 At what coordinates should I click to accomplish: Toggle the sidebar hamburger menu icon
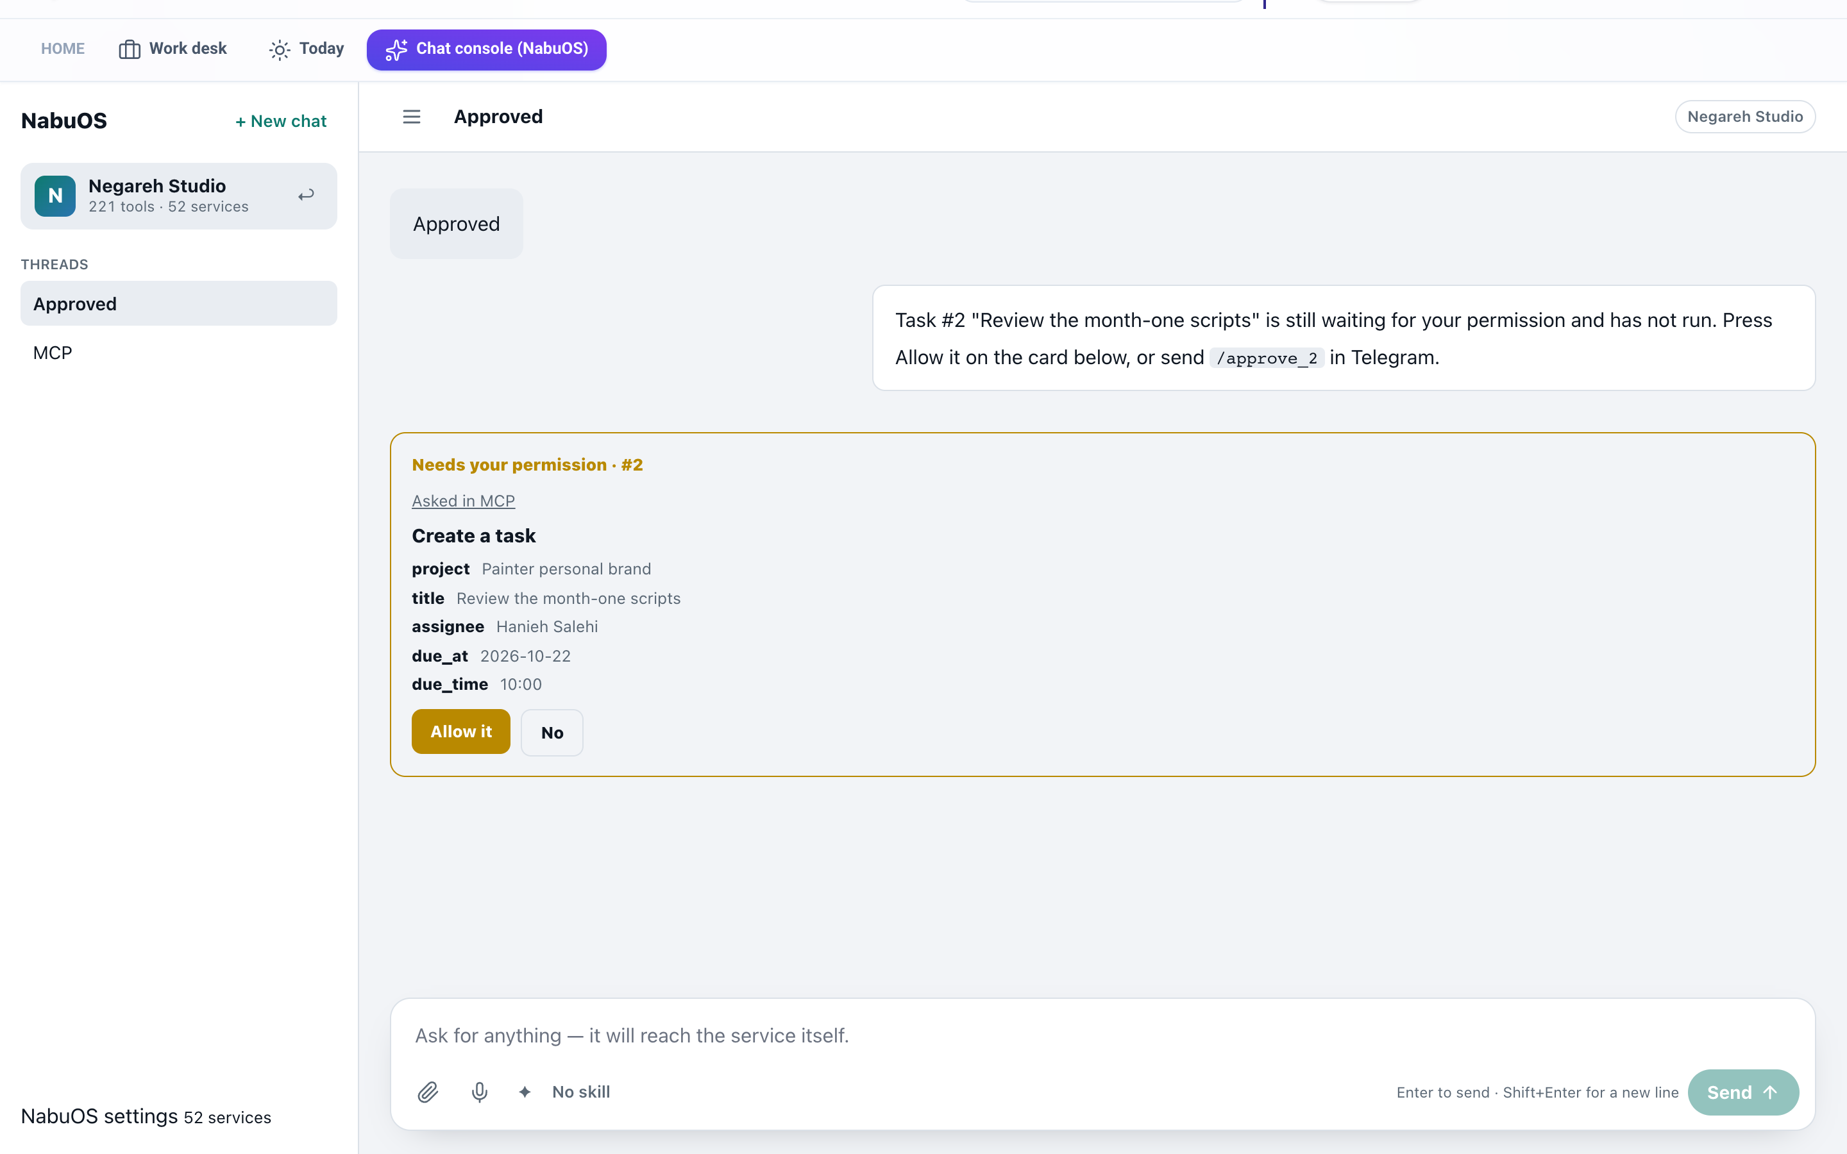tap(411, 117)
